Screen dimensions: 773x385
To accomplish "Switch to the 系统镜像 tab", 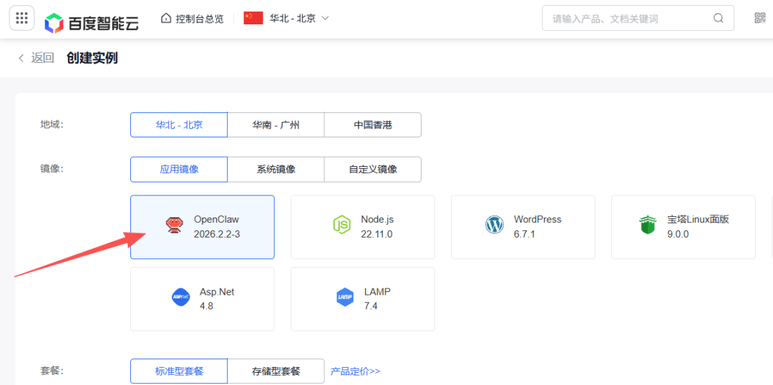I will (276, 169).
